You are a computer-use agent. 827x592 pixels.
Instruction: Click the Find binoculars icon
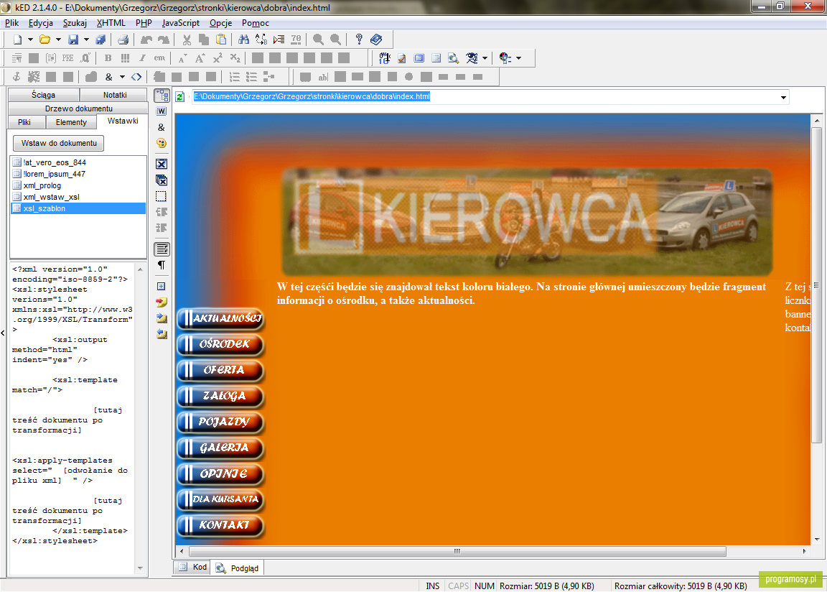[243, 40]
